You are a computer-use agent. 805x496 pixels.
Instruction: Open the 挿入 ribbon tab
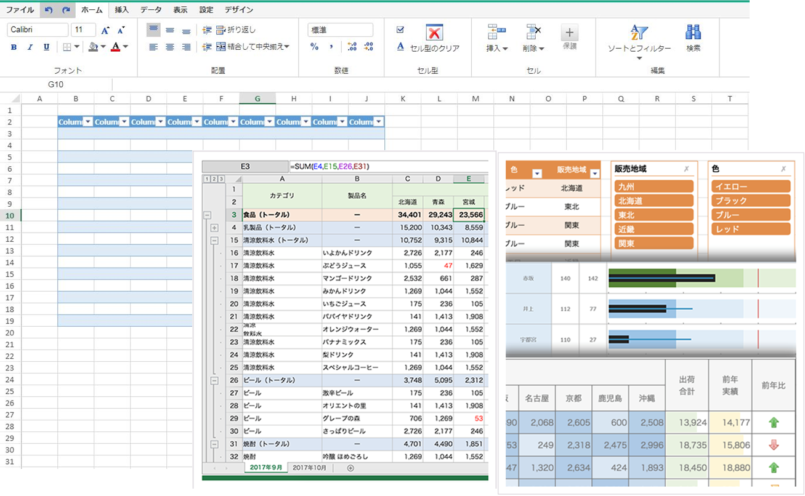pyautogui.click(x=122, y=10)
